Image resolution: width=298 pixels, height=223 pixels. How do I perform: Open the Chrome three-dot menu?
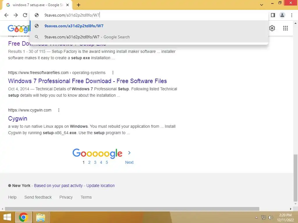pos(292,15)
